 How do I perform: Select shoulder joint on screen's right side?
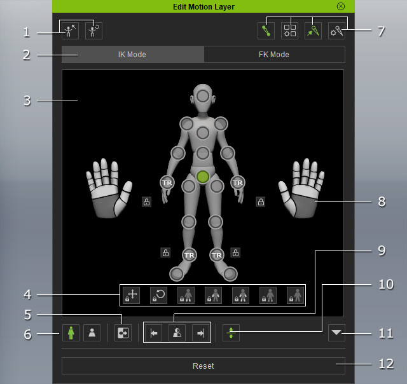(221, 124)
